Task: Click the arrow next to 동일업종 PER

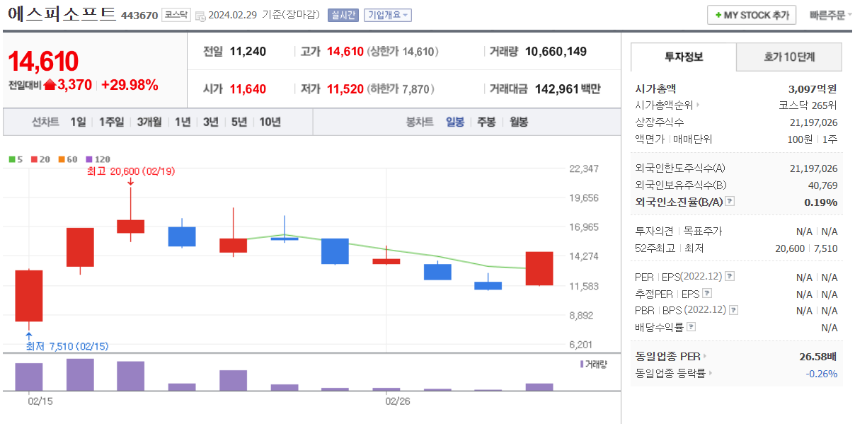Action: coord(704,356)
